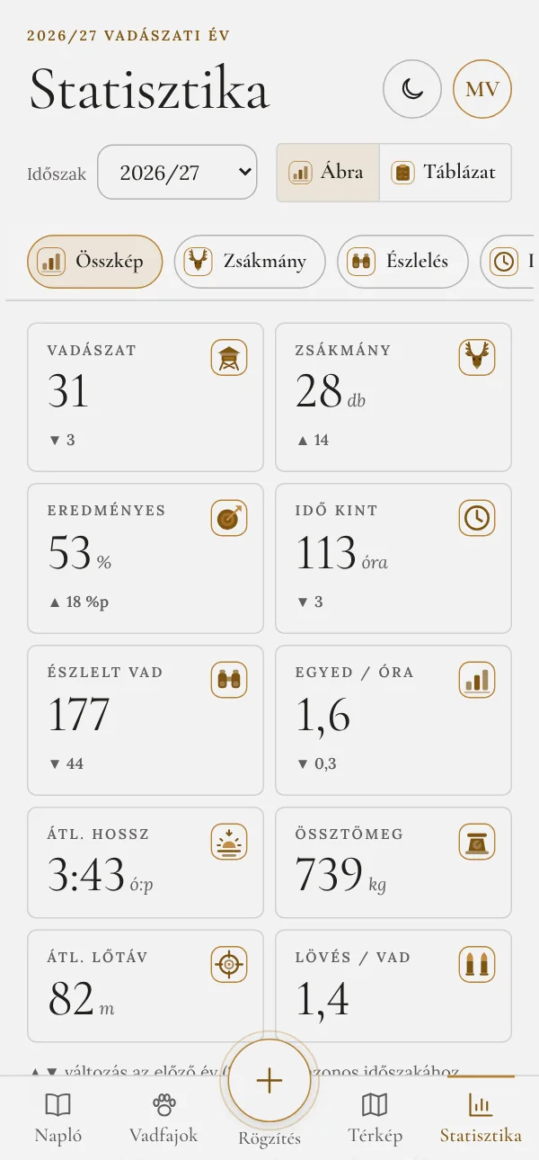Click the target icon in Eredményes card

coord(229,518)
